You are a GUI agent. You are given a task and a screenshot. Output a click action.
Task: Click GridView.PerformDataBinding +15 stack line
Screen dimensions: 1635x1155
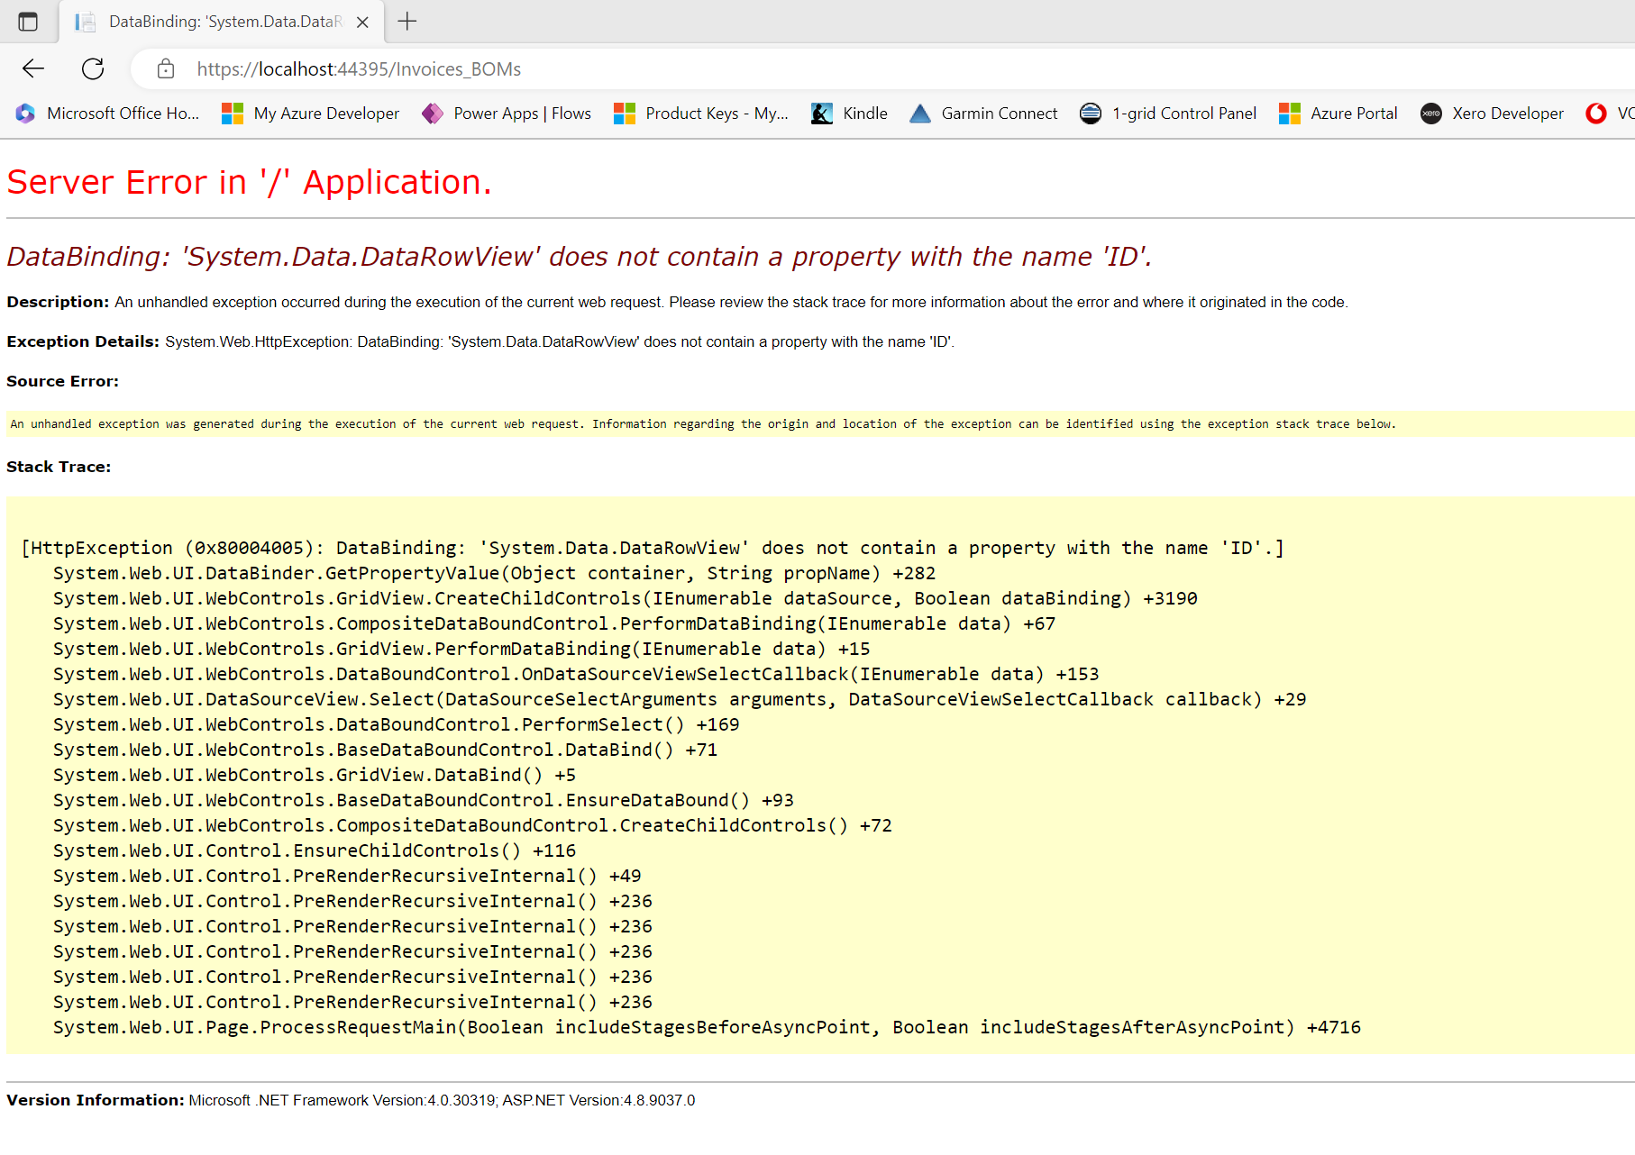[461, 649]
